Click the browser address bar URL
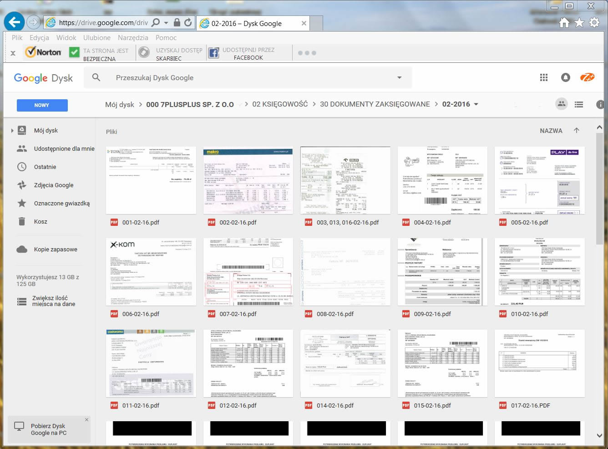Viewport: 608px width, 449px height. click(x=103, y=22)
